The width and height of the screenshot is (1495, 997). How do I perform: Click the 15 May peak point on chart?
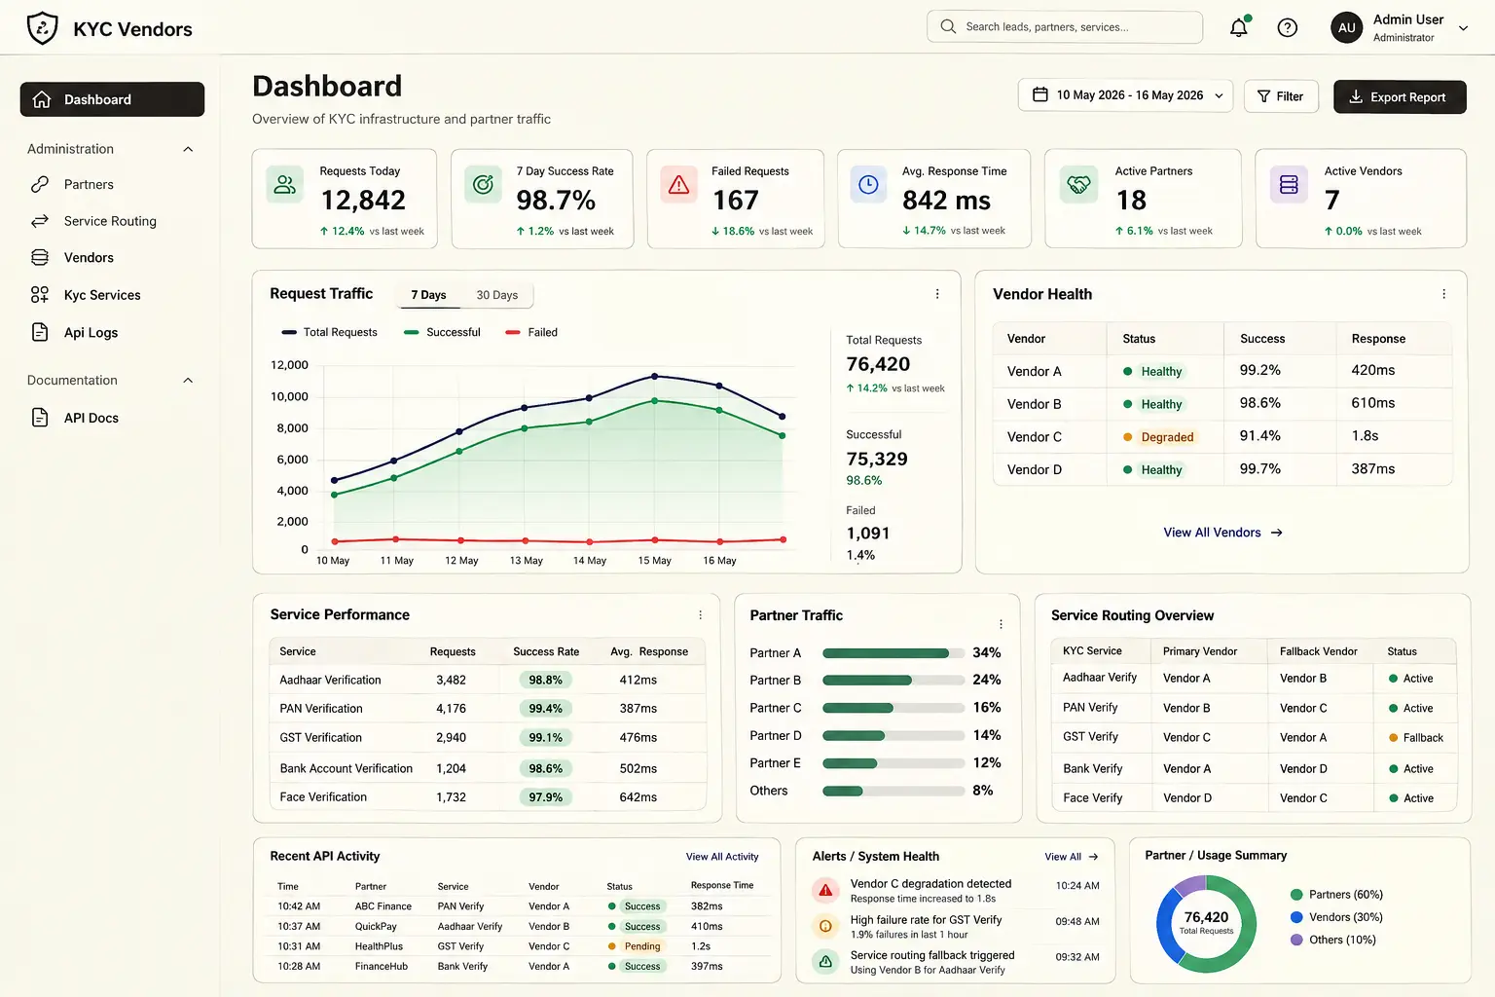pos(654,376)
